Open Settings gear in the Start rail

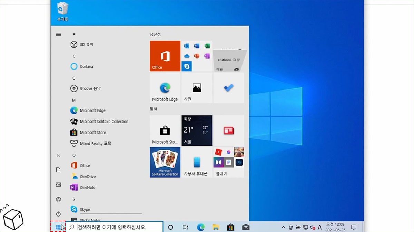click(58, 199)
